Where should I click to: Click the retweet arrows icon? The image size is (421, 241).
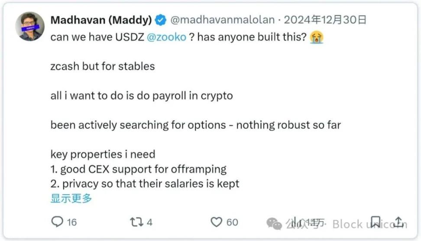click(x=136, y=222)
